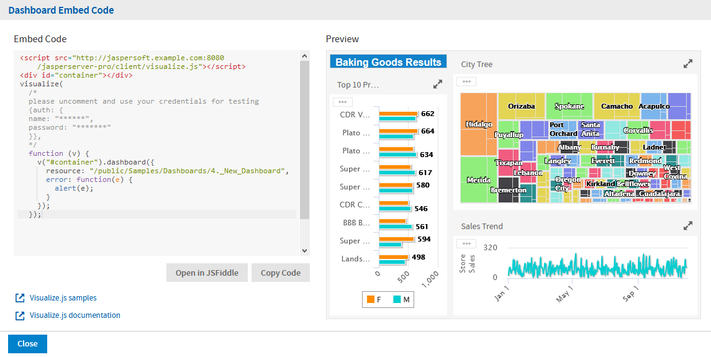Select the Bremerton treemap tile
The image size is (711, 357).
(509, 189)
